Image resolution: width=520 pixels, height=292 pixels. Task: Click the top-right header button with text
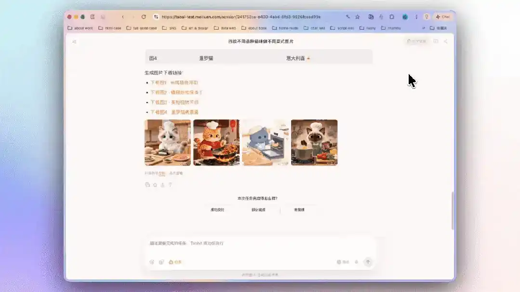tap(416, 41)
